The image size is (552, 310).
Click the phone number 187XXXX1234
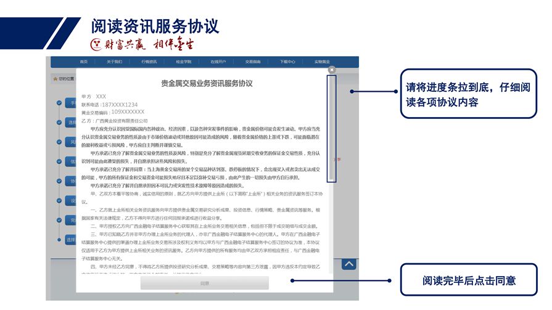pos(120,105)
